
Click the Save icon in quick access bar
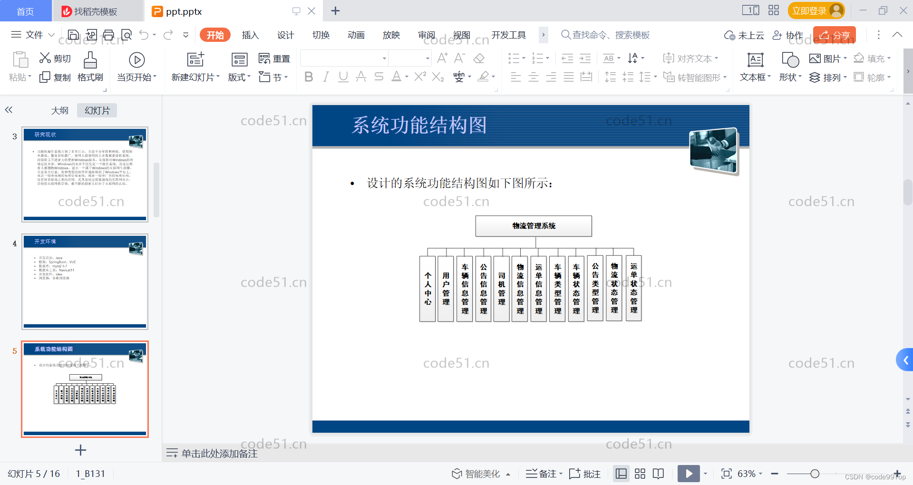(73, 35)
